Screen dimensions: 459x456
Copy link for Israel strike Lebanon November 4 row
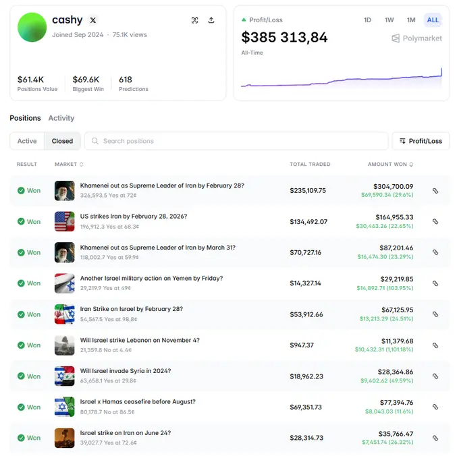click(435, 345)
